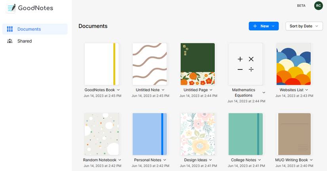Click the Shared people icon in sidebar

click(10, 41)
